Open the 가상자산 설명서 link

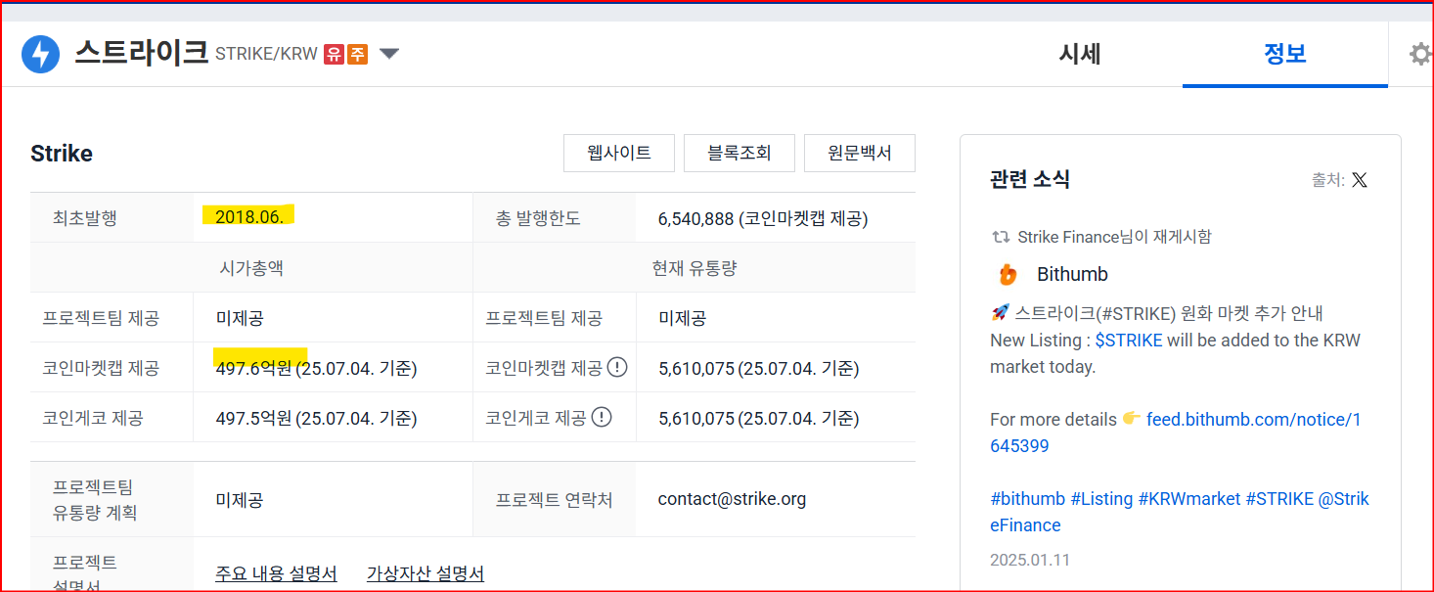pyautogui.click(x=425, y=573)
